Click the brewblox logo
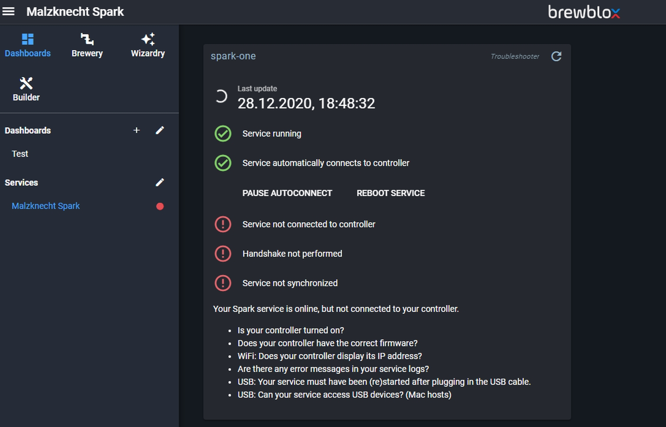This screenshot has height=427, width=666. tap(584, 12)
